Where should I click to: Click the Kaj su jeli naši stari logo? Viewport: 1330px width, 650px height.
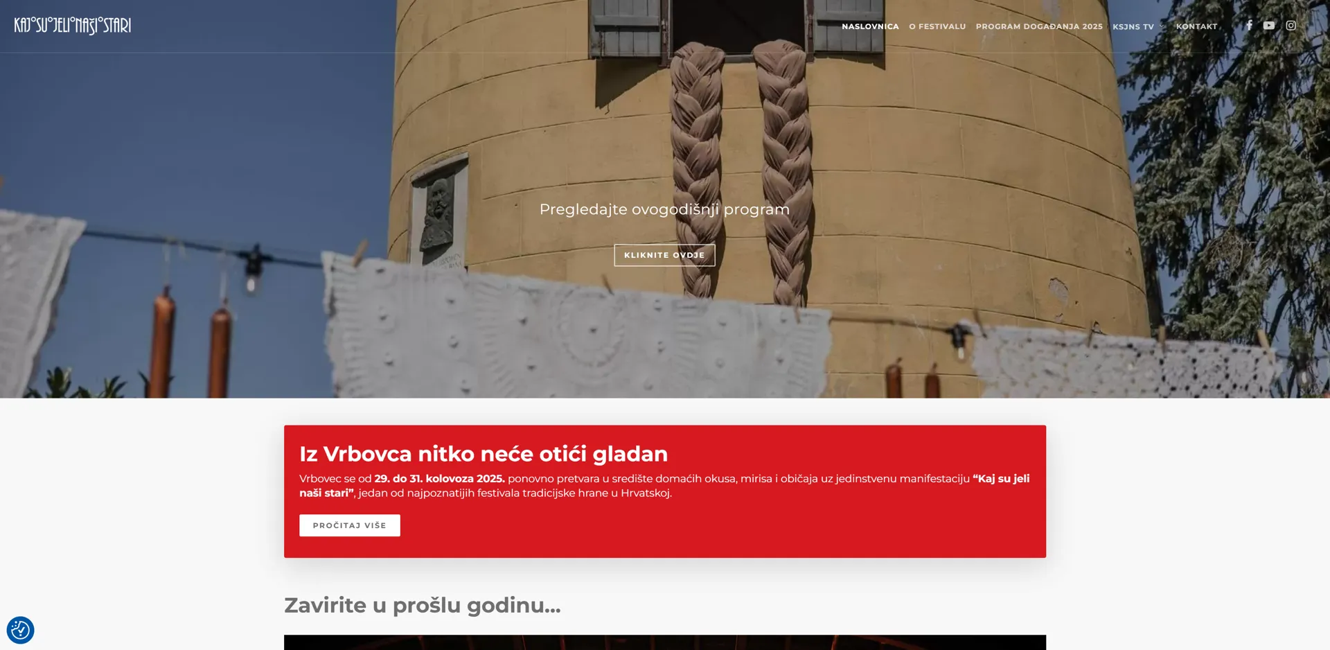pos(73,26)
